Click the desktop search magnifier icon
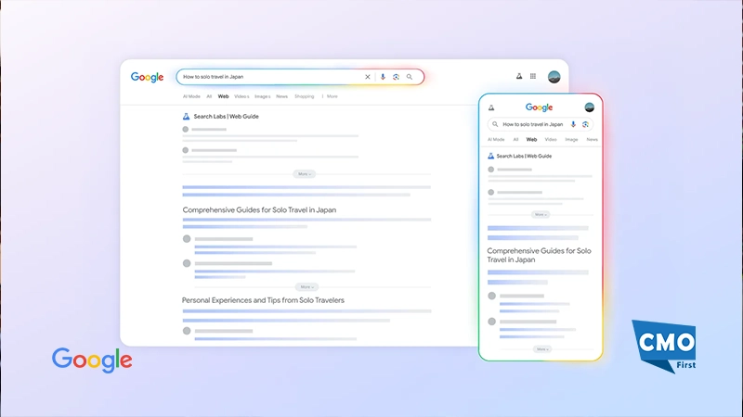This screenshot has width=743, height=417. click(x=410, y=77)
